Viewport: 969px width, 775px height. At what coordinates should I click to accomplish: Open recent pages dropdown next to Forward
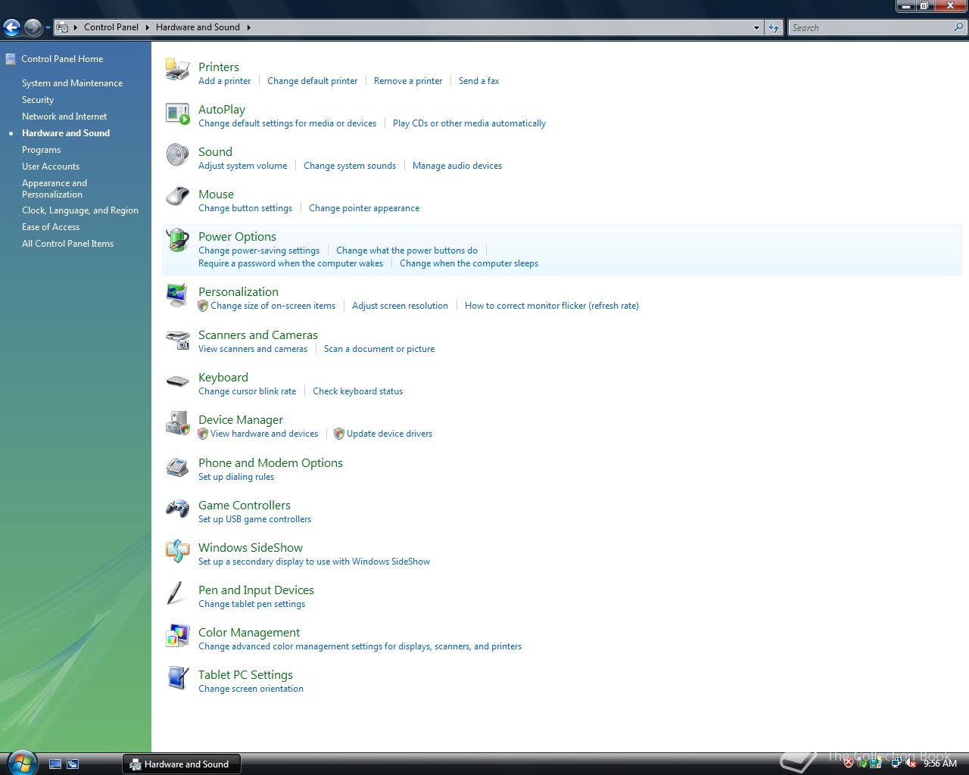click(48, 28)
